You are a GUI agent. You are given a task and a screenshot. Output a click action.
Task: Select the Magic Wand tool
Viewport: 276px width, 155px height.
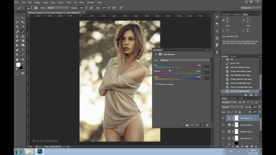[23, 22]
